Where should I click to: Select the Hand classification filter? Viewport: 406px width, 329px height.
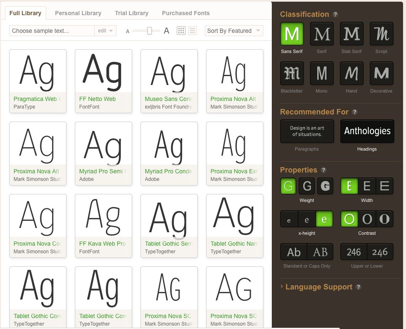(351, 73)
